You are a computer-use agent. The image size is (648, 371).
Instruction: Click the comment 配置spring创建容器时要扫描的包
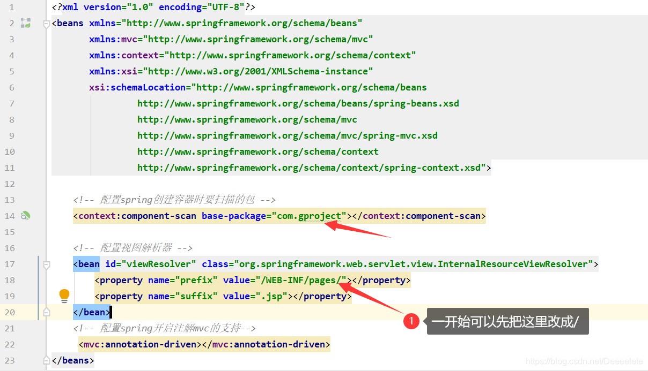click(174, 200)
